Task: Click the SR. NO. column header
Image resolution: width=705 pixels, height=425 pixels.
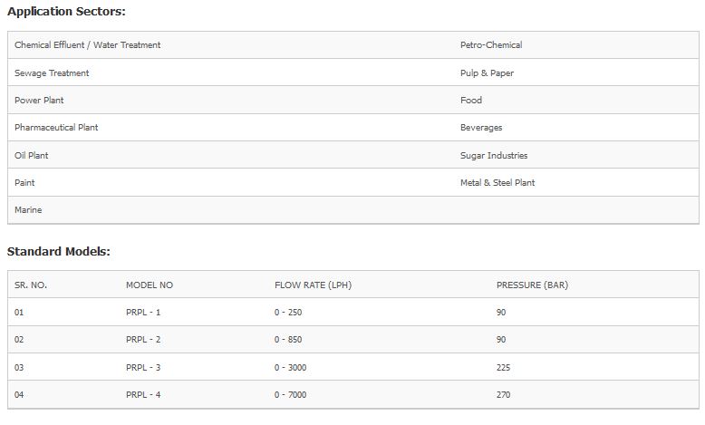Action: (31, 285)
